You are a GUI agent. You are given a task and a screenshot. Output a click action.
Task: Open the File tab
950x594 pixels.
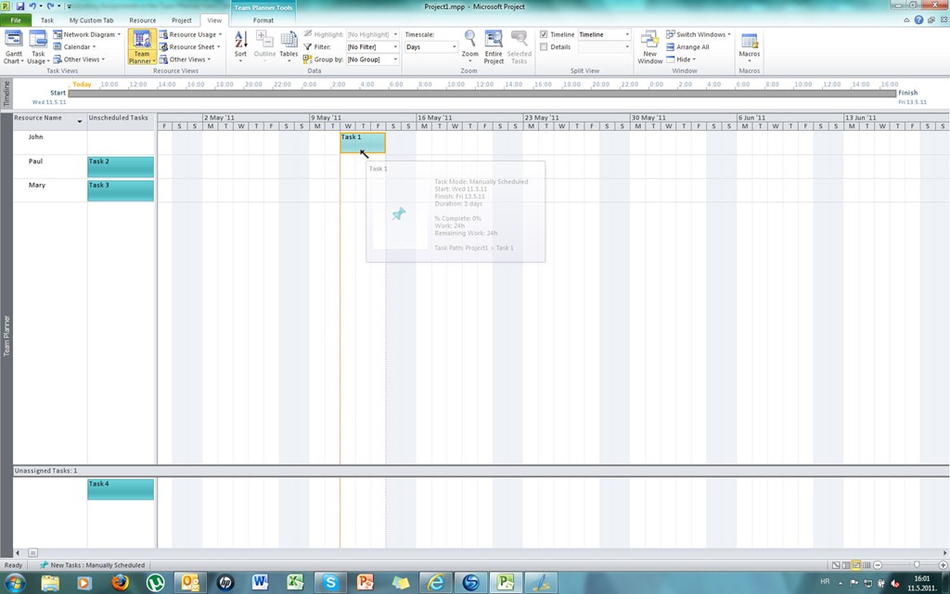pyautogui.click(x=16, y=19)
